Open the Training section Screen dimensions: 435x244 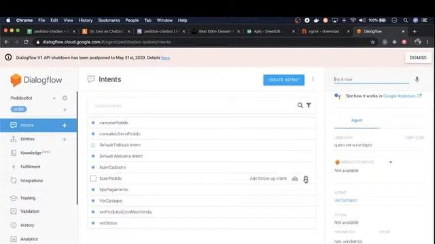27,198
